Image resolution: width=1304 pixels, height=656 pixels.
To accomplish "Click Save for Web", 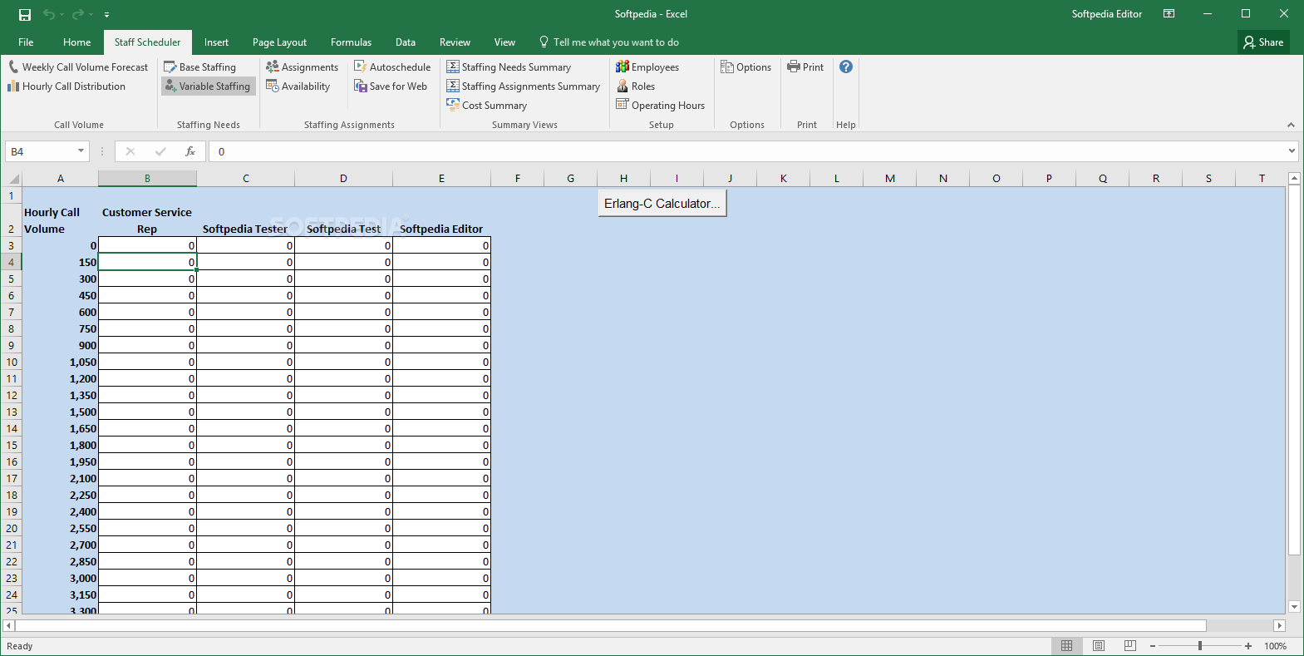I will point(391,86).
